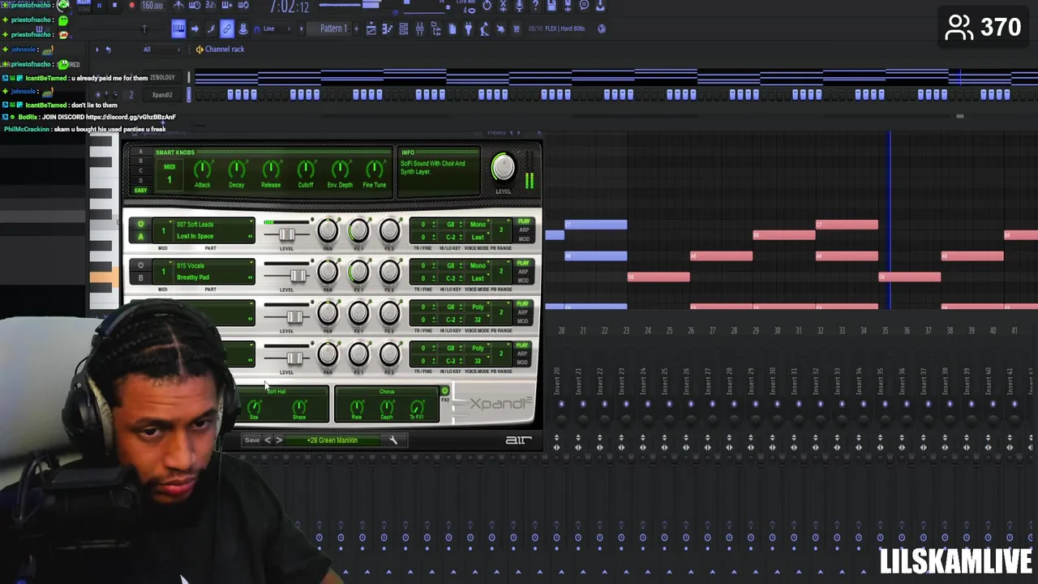This screenshot has width=1038, height=584.
Task: Toggle part D MOD mode button
Action: [x=524, y=363]
